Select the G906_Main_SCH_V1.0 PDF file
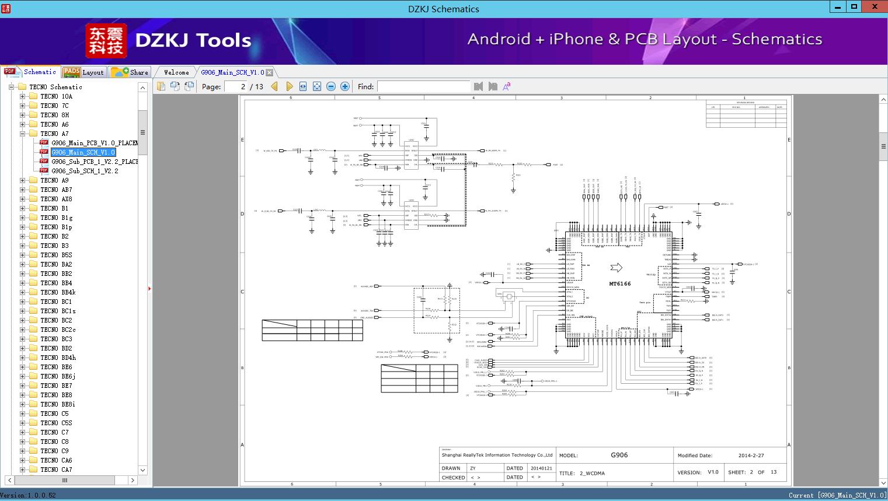This screenshot has height=501, width=888. [x=83, y=152]
